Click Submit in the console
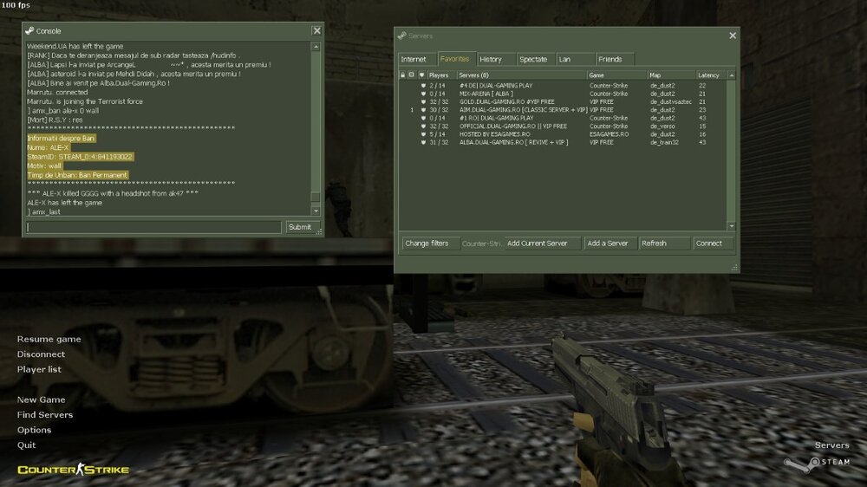Image resolution: width=867 pixels, height=487 pixels. tap(299, 227)
